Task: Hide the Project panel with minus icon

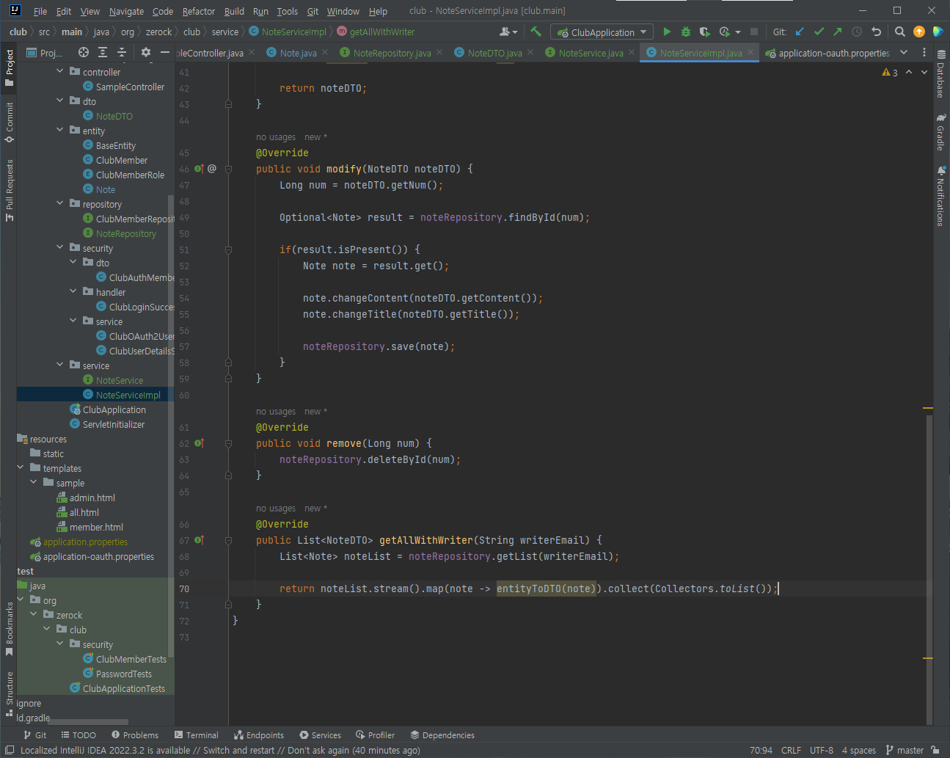Action: 165,52
